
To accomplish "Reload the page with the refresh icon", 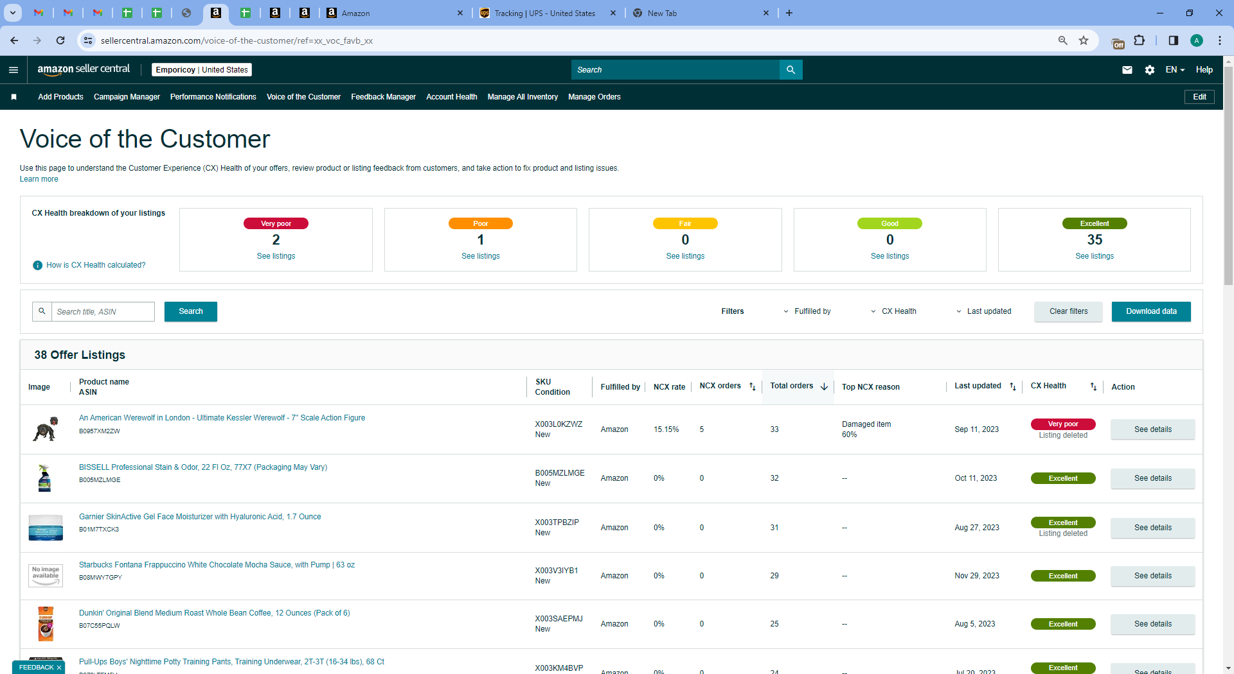I will coord(60,40).
